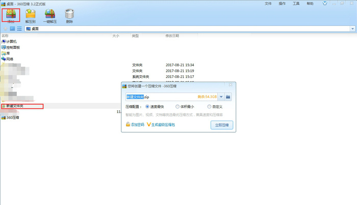357x205 pixels.
Task: Click the V icon for 生成超级压缩包
Action: click(x=149, y=125)
